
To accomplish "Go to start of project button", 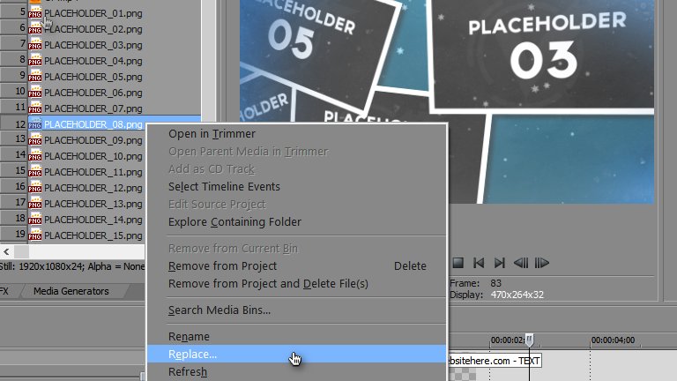I will (x=479, y=263).
